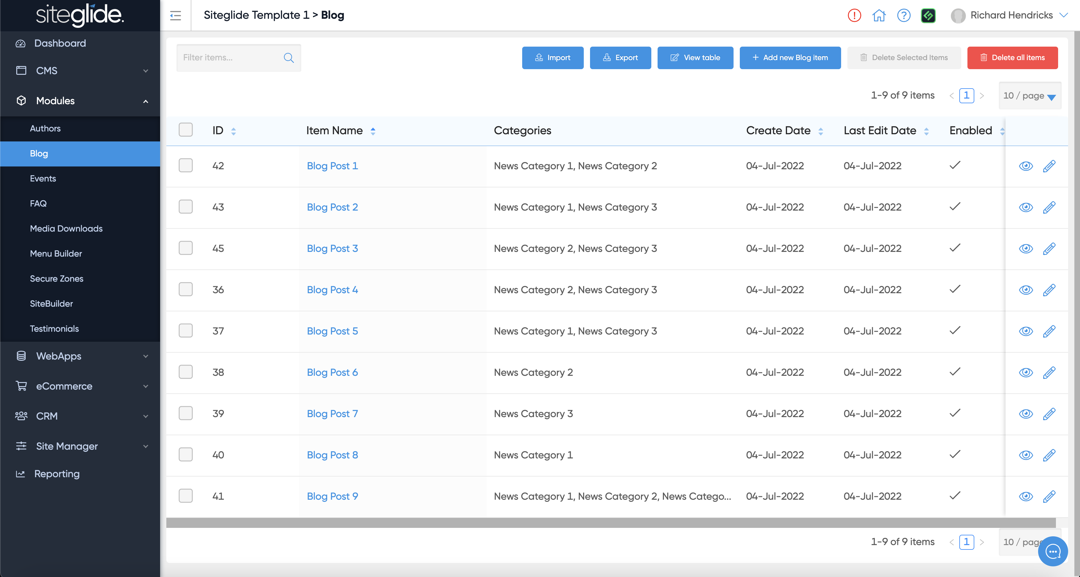Click search magnifier in the filter box
Screen dimensions: 1080x577
[288, 58]
